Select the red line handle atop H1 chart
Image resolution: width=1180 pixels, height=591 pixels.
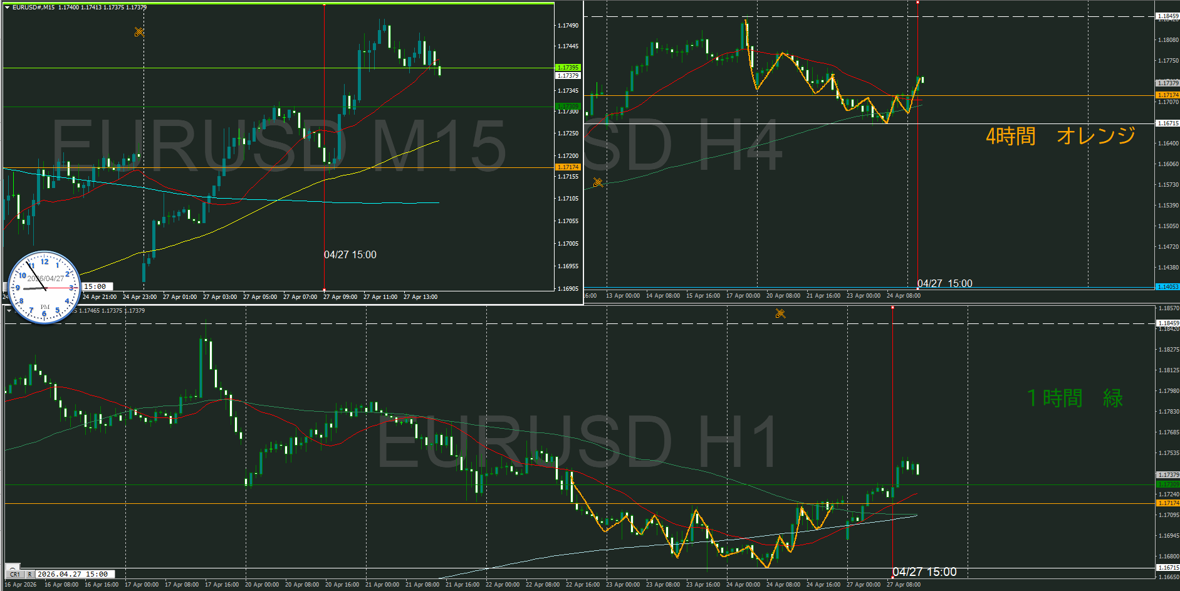point(892,307)
